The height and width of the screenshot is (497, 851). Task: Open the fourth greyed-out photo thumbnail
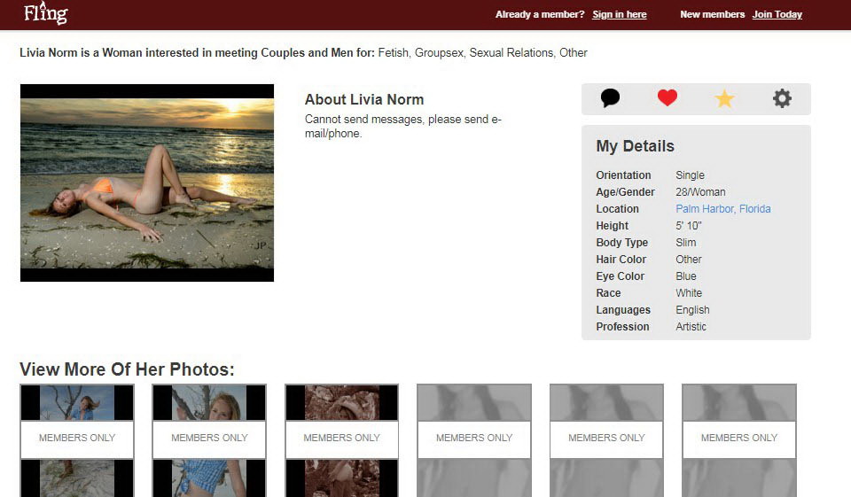pyautogui.click(x=474, y=439)
